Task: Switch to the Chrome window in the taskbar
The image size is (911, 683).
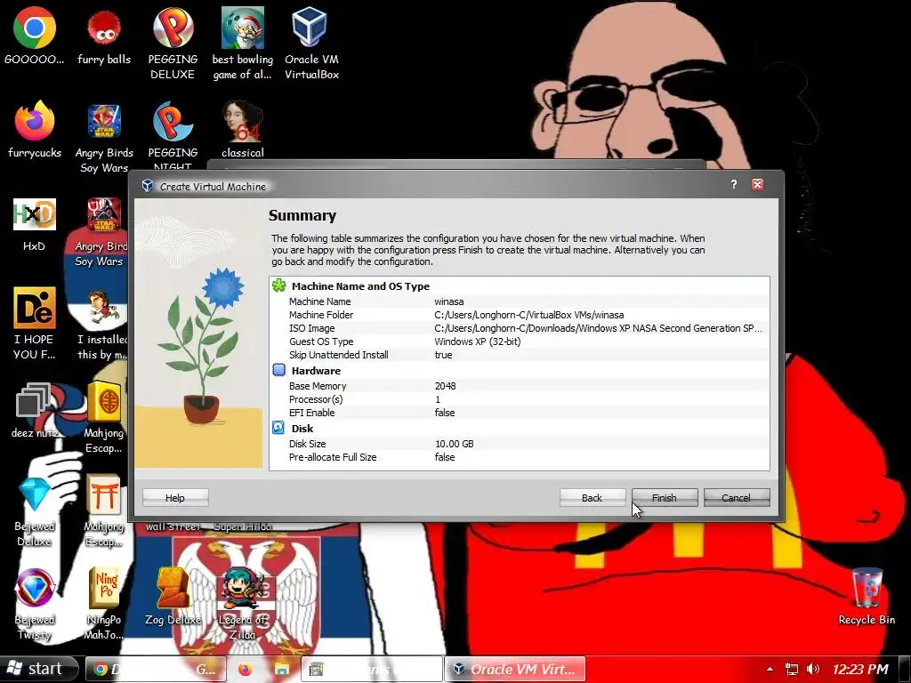Action: tap(156, 669)
